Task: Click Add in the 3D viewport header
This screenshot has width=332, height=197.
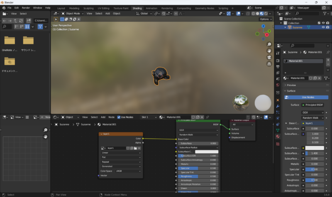Action: [107, 14]
